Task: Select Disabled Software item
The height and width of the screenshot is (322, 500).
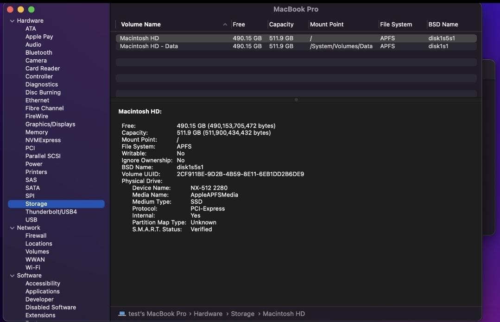Action: [x=51, y=308]
